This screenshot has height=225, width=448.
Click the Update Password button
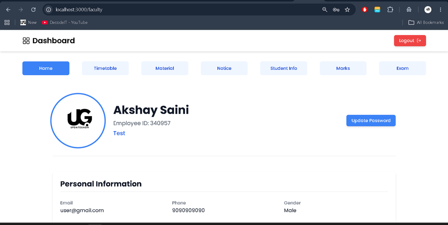click(x=371, y=121)
